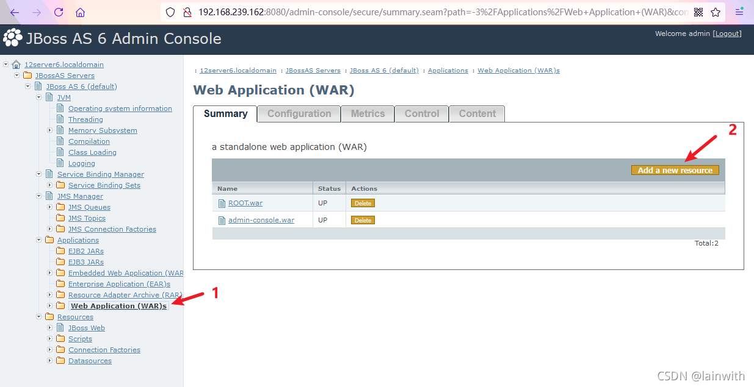This screenshot has height=387, width=754.
Task: Click the file icon beside admin-console.war
Action: 222,220
